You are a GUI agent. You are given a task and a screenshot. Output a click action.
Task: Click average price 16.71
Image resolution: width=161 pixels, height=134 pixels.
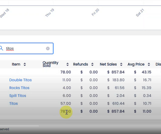click(x=147, y=80)
